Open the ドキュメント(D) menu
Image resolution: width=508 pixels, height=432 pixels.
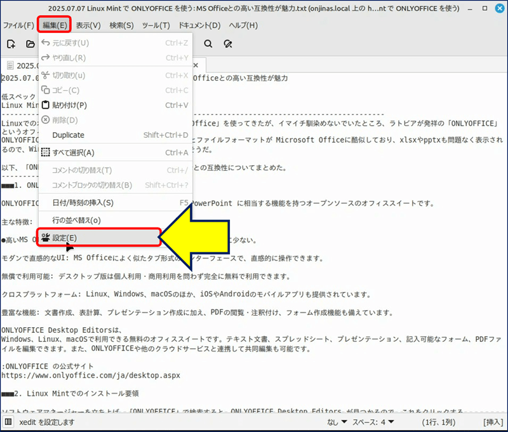click(x=199, y=25)
